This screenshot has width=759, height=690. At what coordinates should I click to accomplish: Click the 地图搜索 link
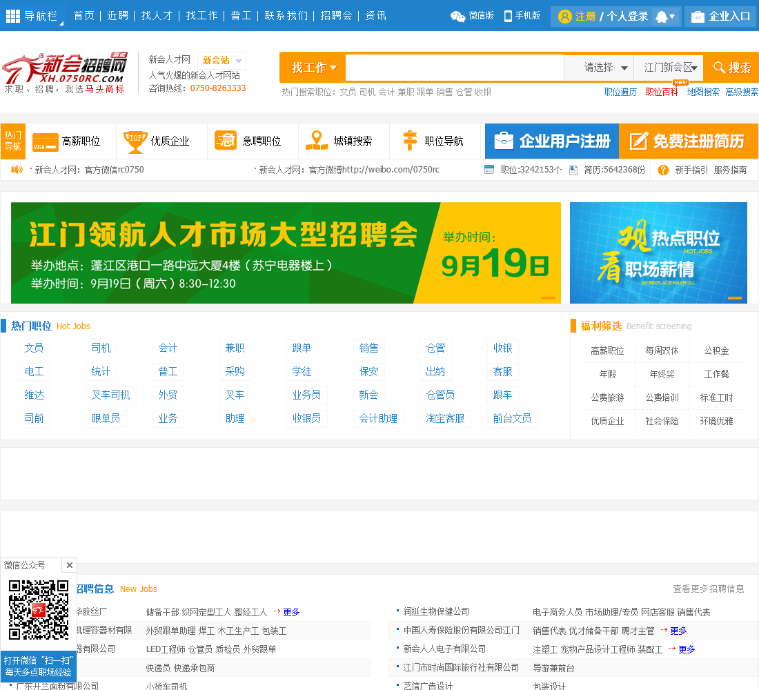click(703, 92)
